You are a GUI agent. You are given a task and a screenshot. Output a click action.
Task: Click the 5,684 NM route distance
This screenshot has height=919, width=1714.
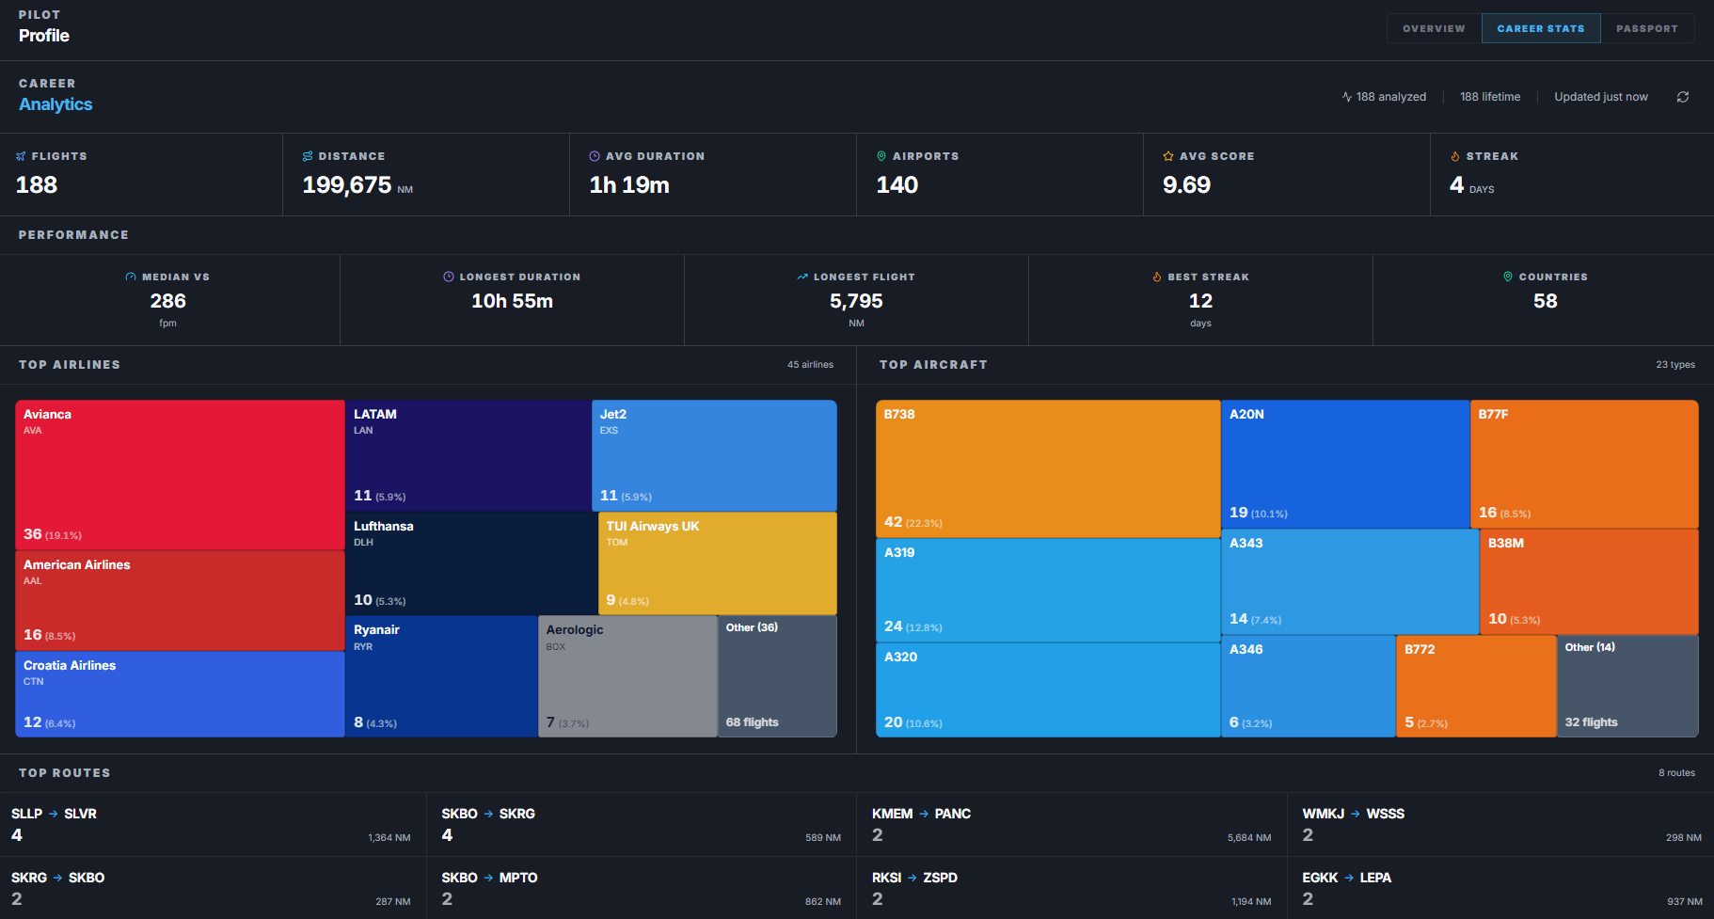(x=1249, y=837)
